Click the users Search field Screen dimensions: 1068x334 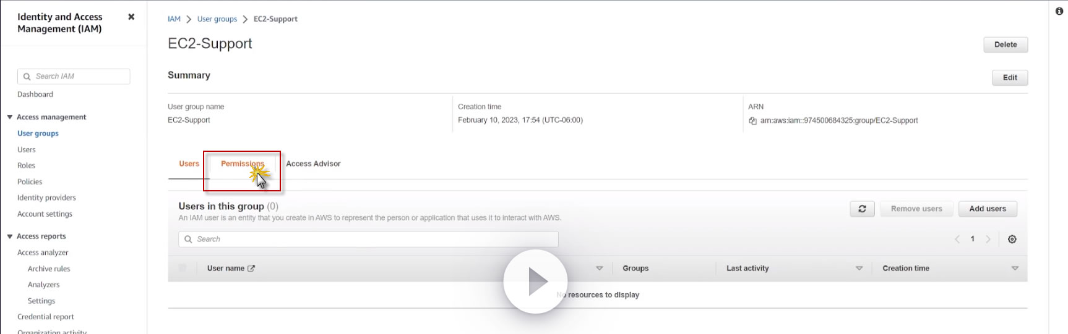pyautogui.click(x=368, y=239)
